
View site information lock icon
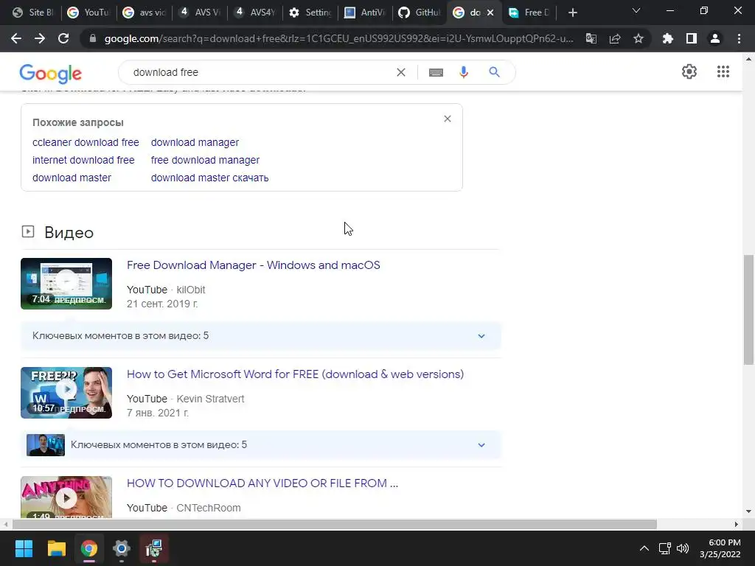coord(93,38)
